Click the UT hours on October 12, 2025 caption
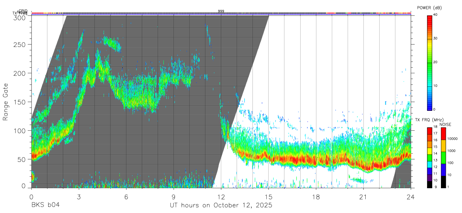 (x=221, y=205)
